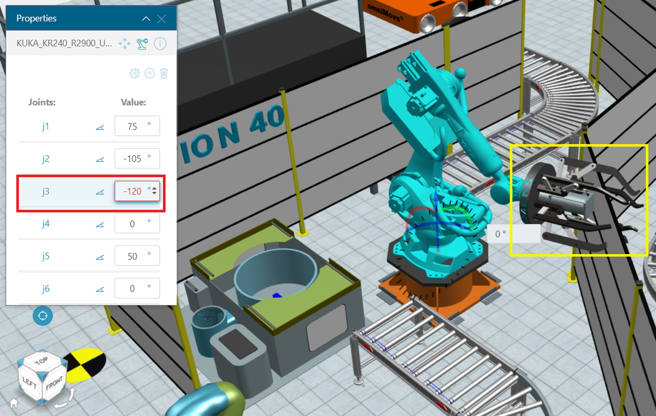Edit the j2 value field showing -105
The width and height of the screenshot is (656, 416).
click(137, 159)
